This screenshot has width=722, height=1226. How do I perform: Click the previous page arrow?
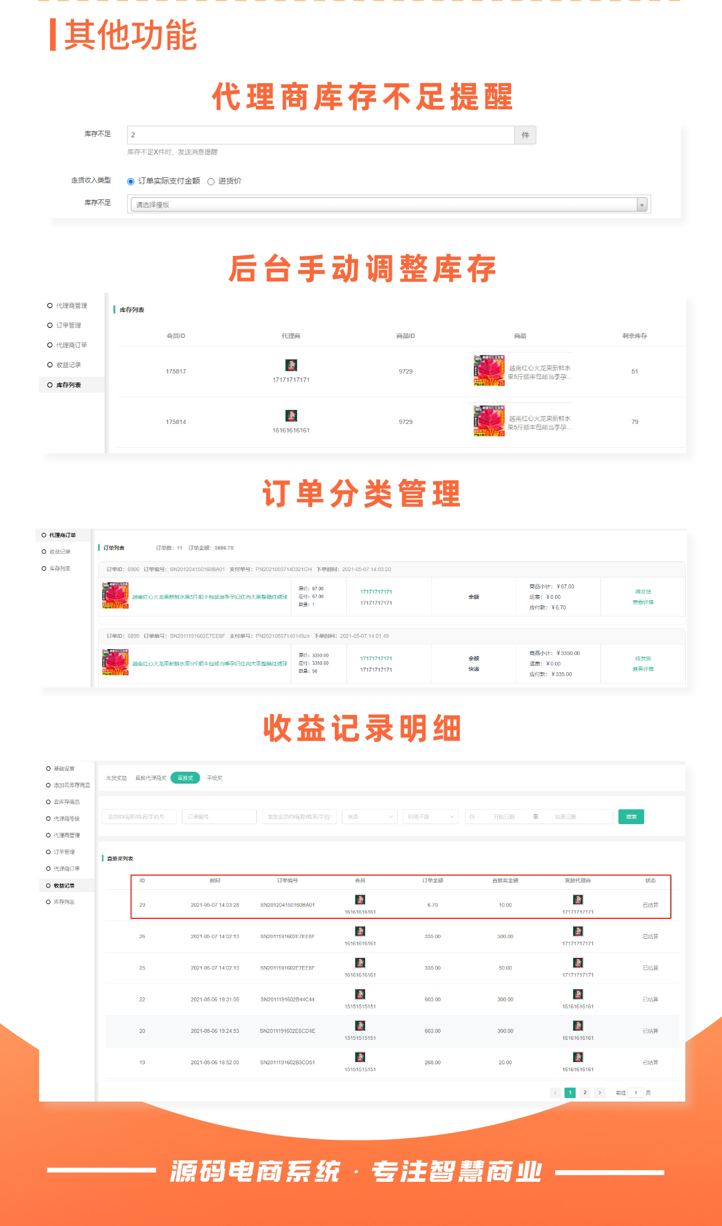tap(555, 1092)
